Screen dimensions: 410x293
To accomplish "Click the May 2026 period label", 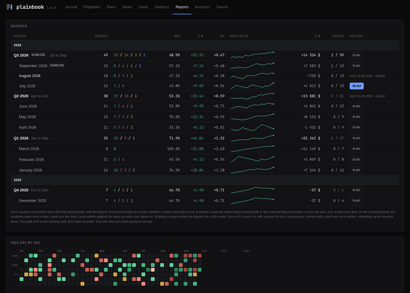I will click(27, 117).
